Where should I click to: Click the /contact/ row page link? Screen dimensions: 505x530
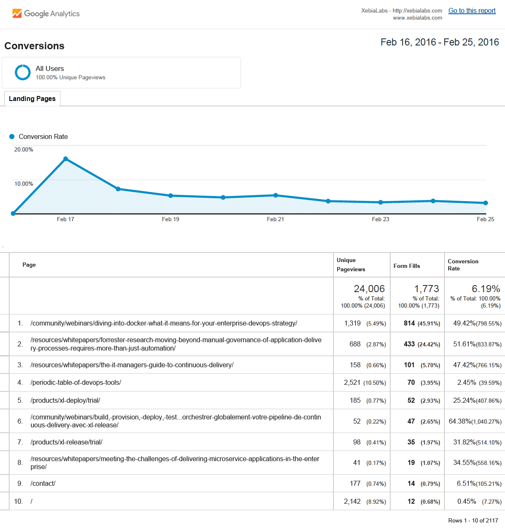43,483
